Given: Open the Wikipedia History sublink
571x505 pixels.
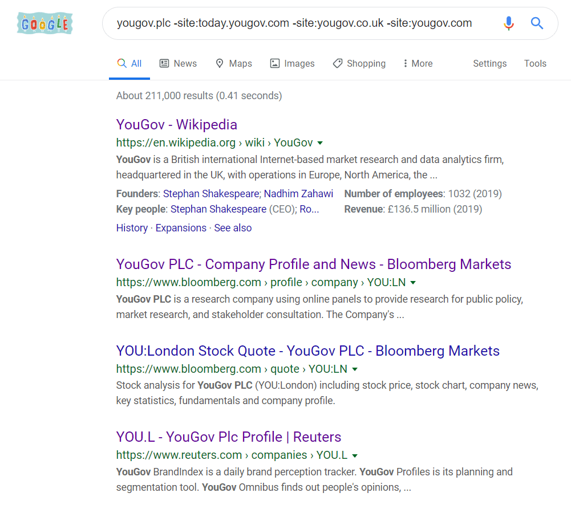Looking at the screenshot, I should 132,228.
